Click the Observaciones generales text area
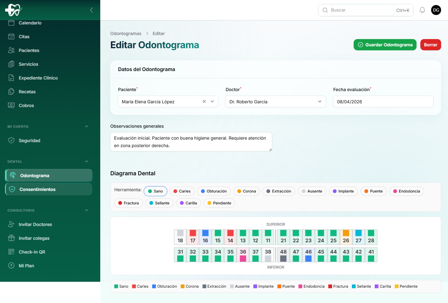 pyautogui.click(x=191, y=142)
